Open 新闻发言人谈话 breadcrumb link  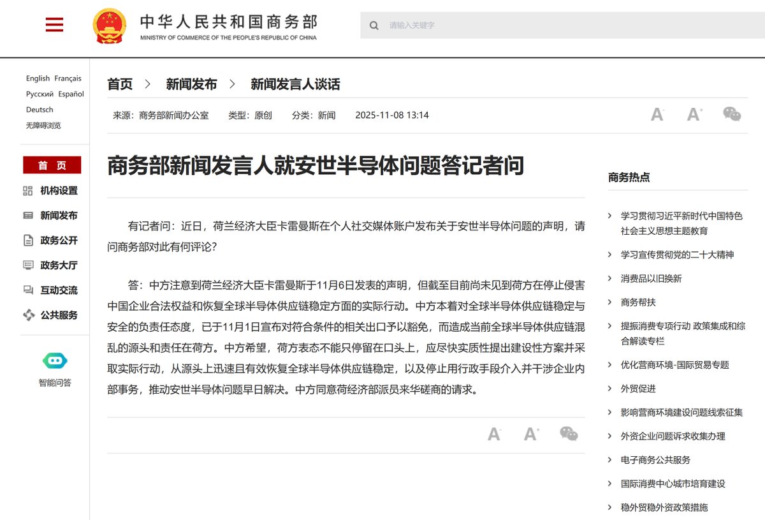[x=295, y=84]
